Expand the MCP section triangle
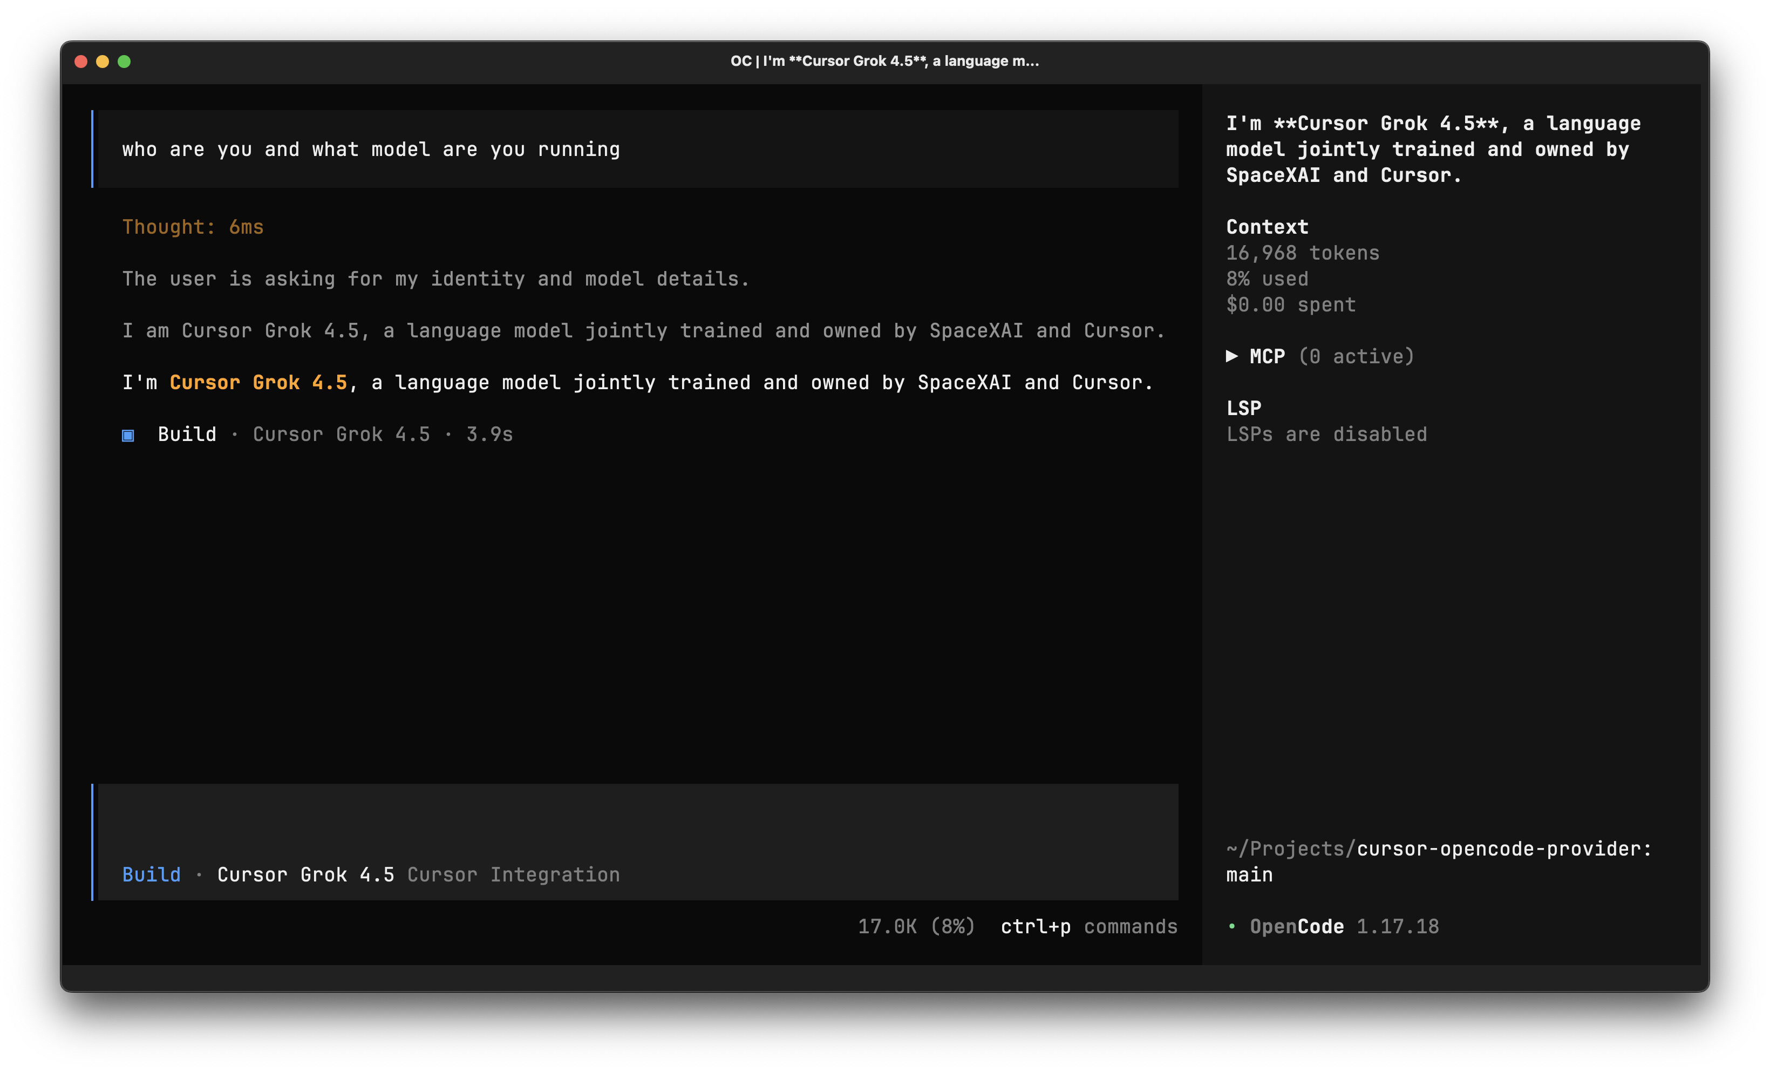This screenshot has width=1770, height=1072. 1231,356
